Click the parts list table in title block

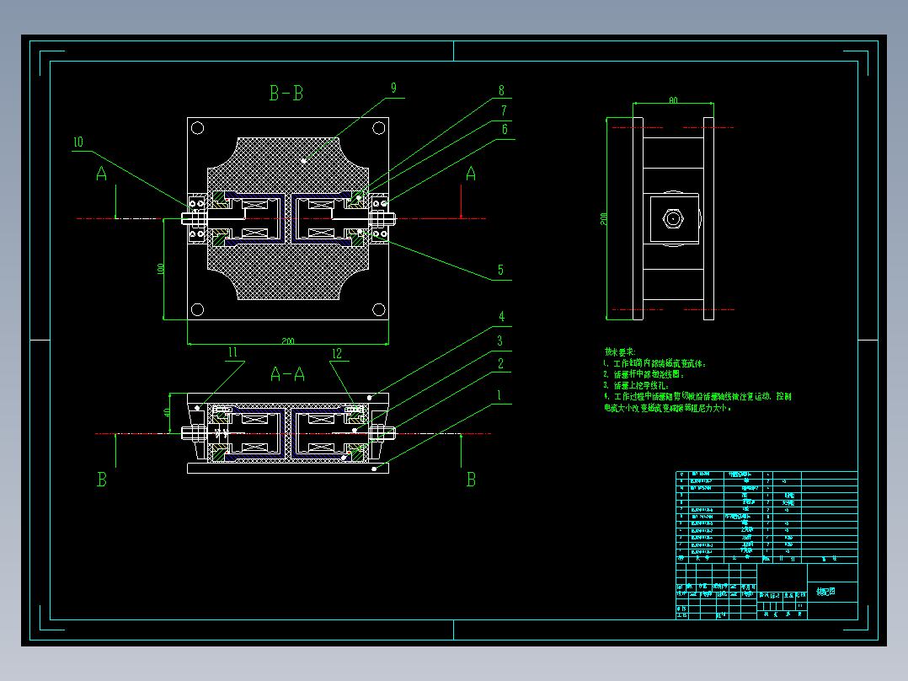(766, 517)
